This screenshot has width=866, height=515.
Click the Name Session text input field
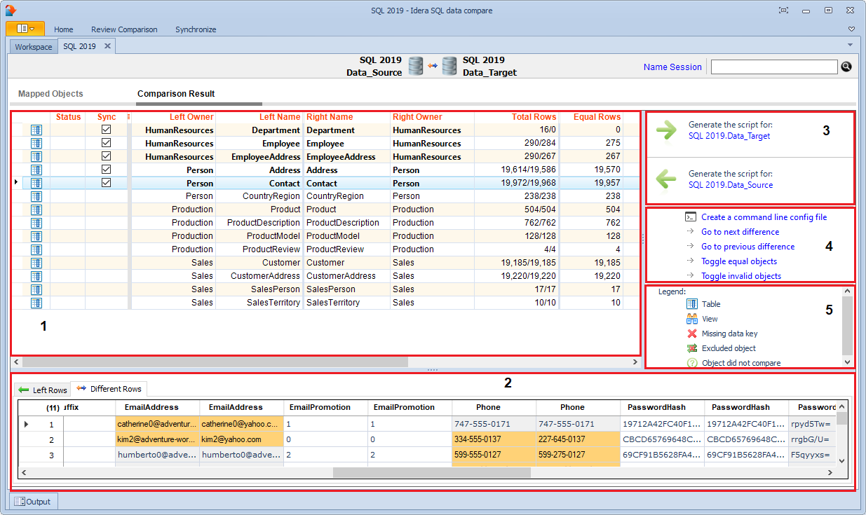click(x=773, y=67)
